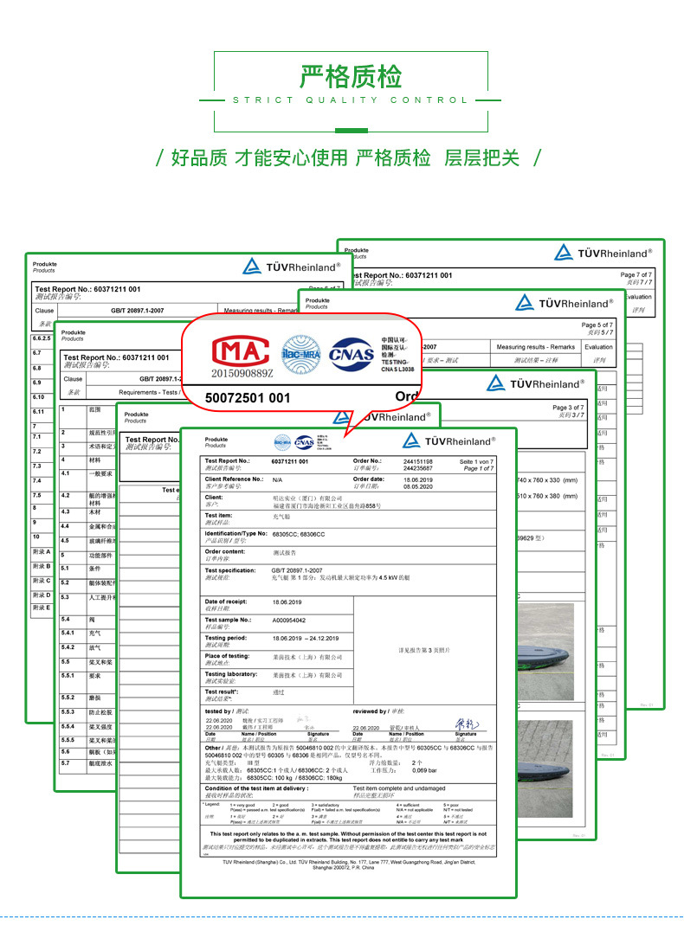Click 'Client Reference No.:' field label

[234, 479]
